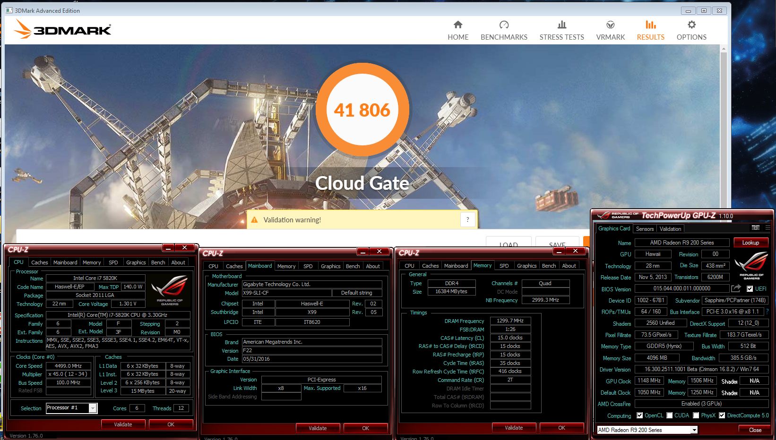Screen dimensions: 776x440
Task: Open Mainboard tab in the CPU-Z CPU window
Action: tap(65, 262)
